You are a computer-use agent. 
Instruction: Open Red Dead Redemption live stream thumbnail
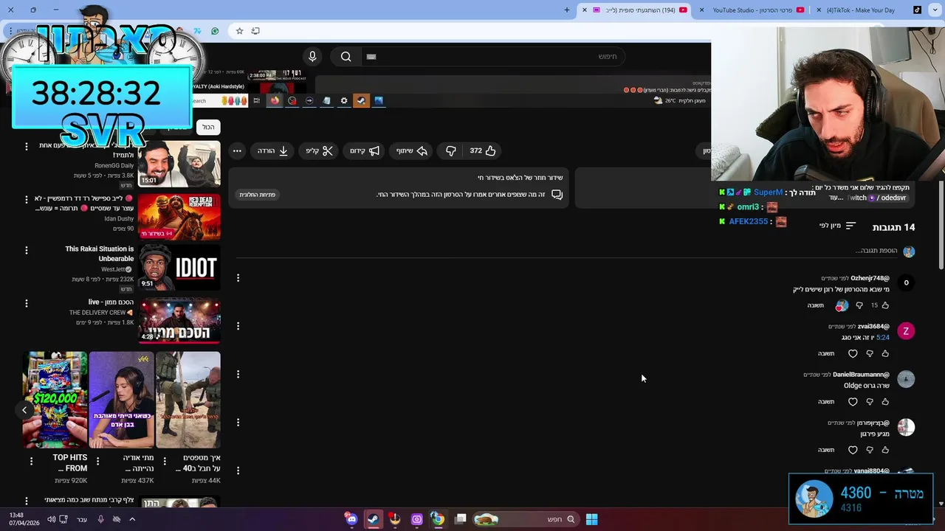[x=179, y=217]
